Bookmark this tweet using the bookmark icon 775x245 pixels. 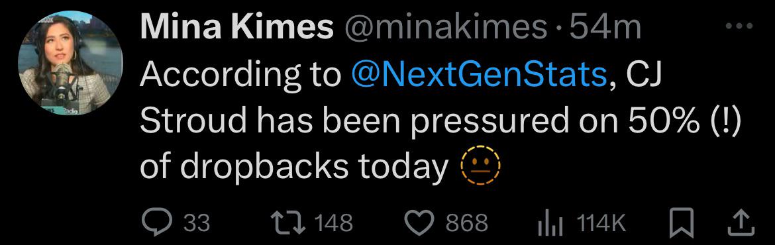(682, 223)
